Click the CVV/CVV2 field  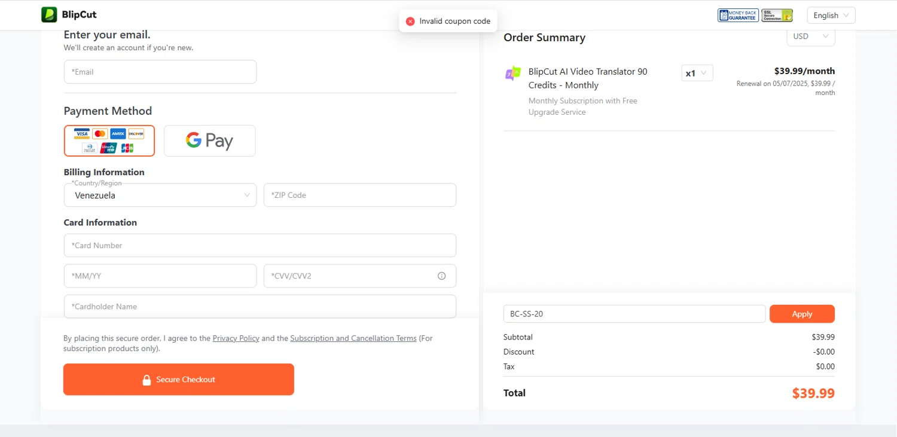click(360, 276)
